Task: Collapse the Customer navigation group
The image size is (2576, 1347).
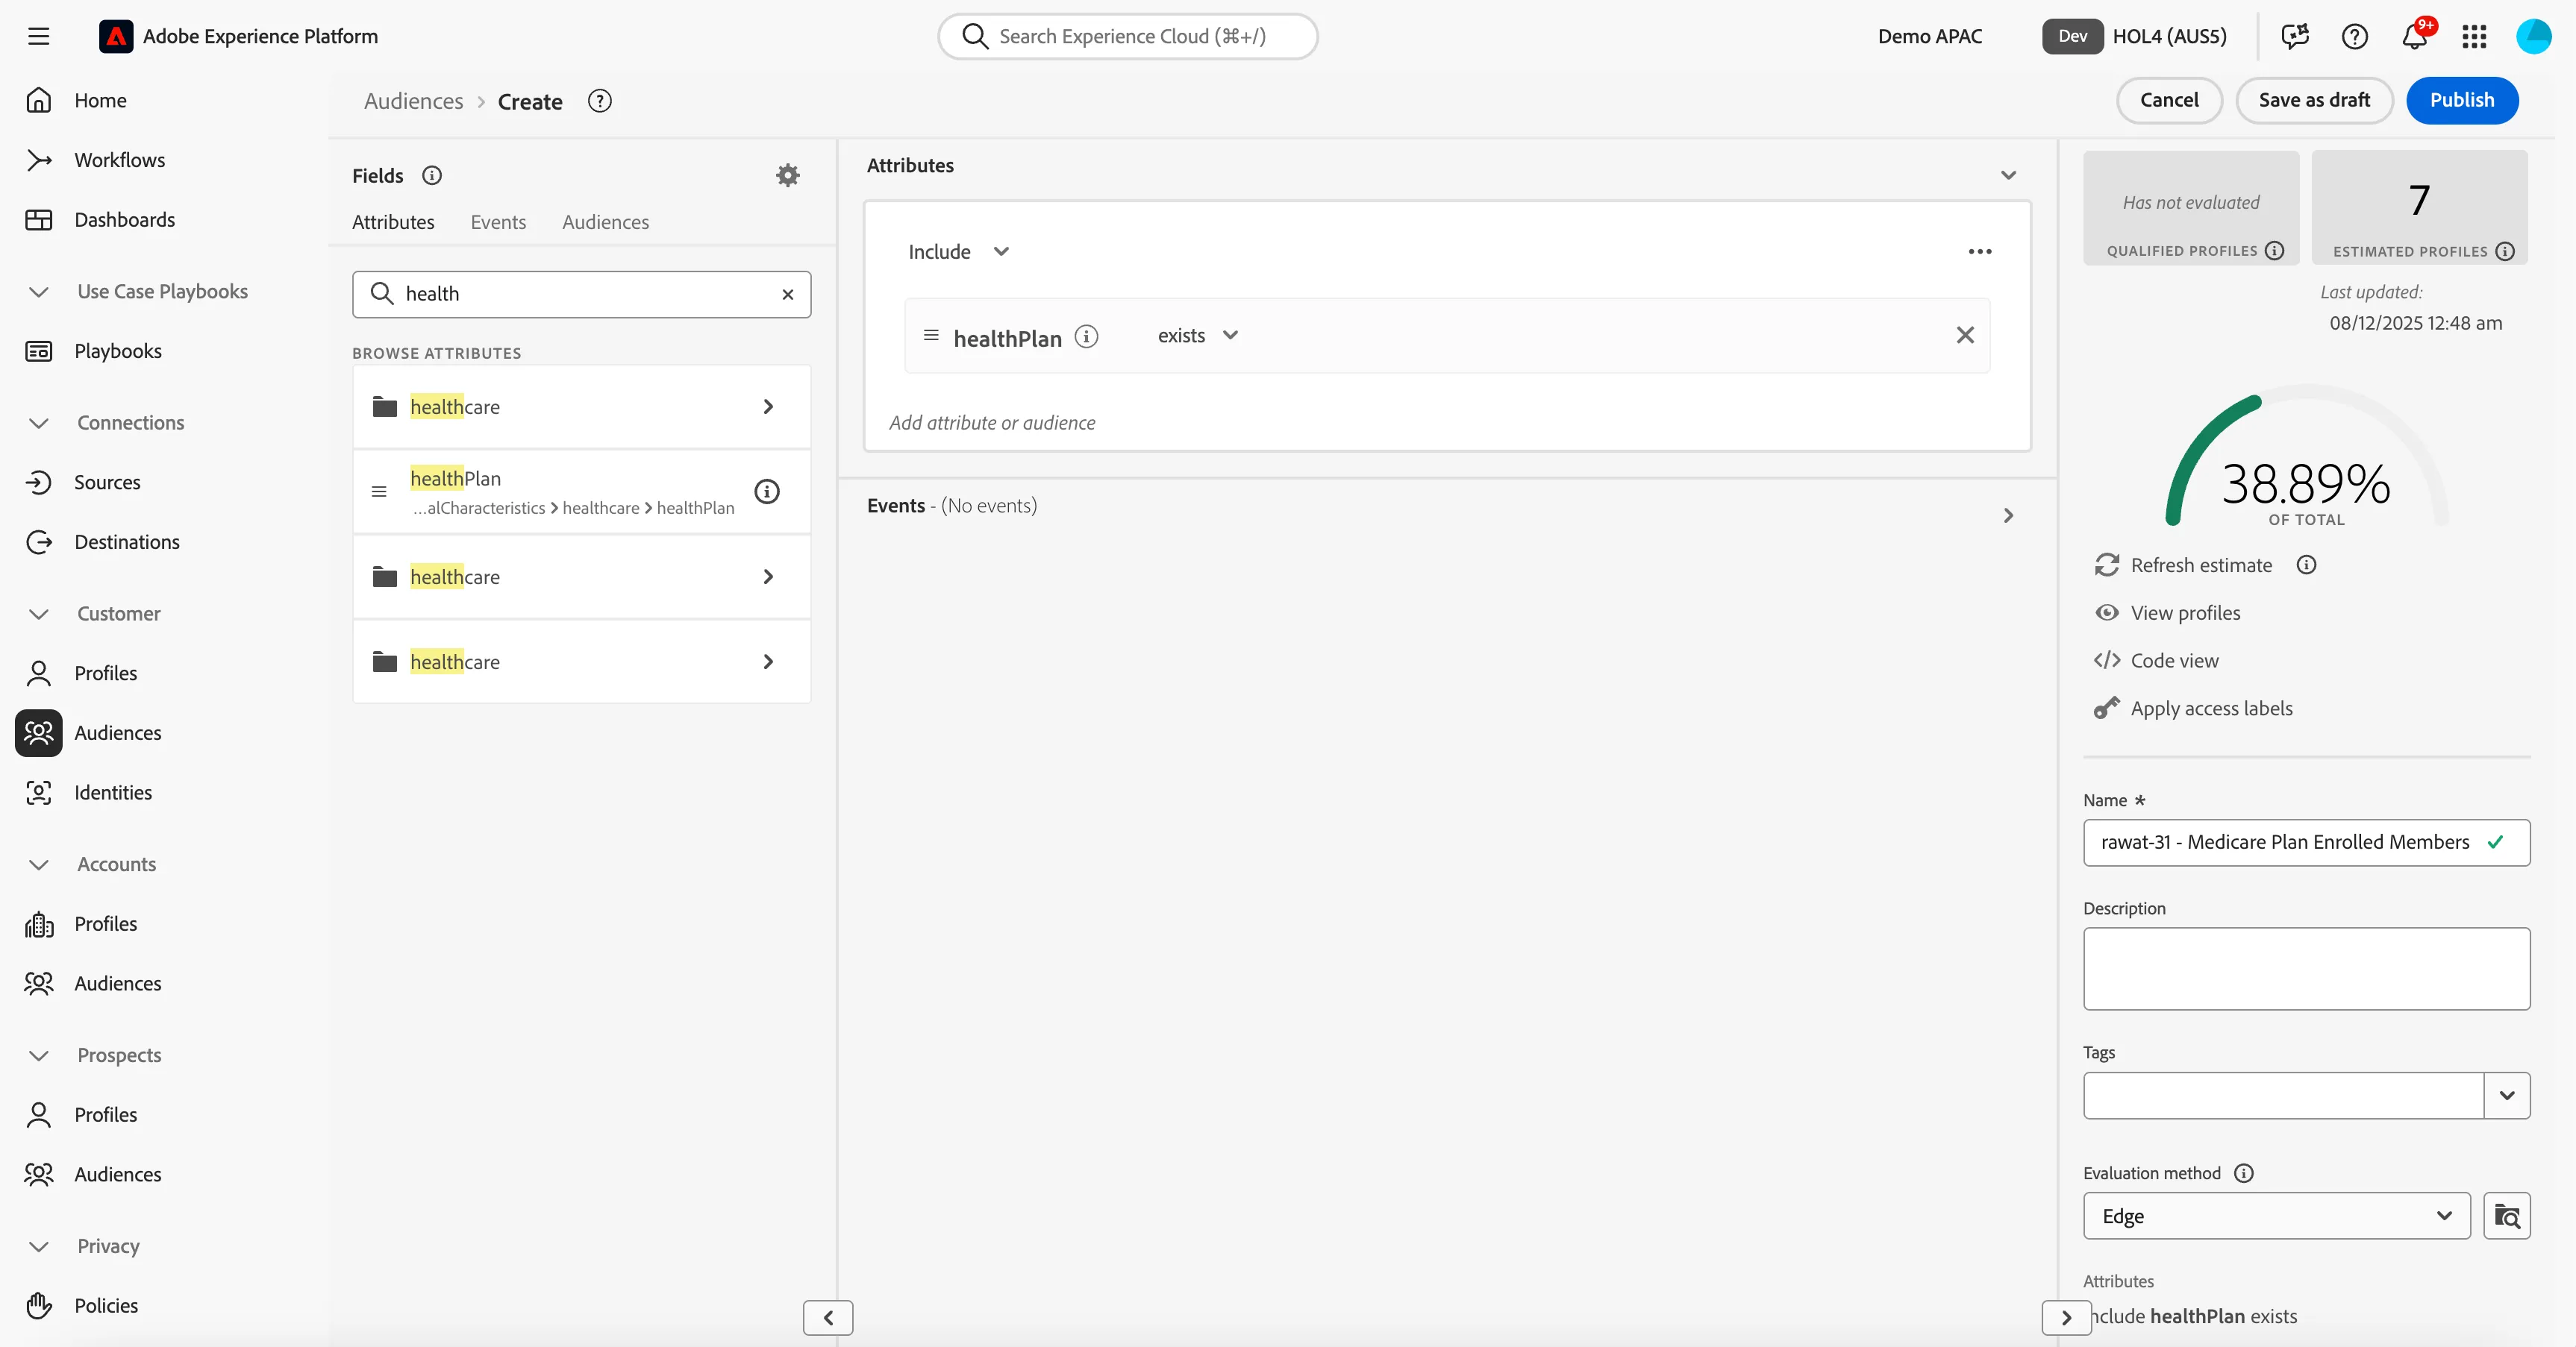Action: 39,614
